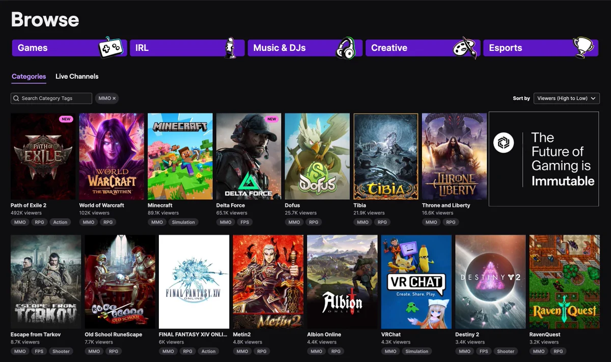This screenshot has width=611, height=362.
Task: Switch to the Categories tab
Action: point(29,76)
